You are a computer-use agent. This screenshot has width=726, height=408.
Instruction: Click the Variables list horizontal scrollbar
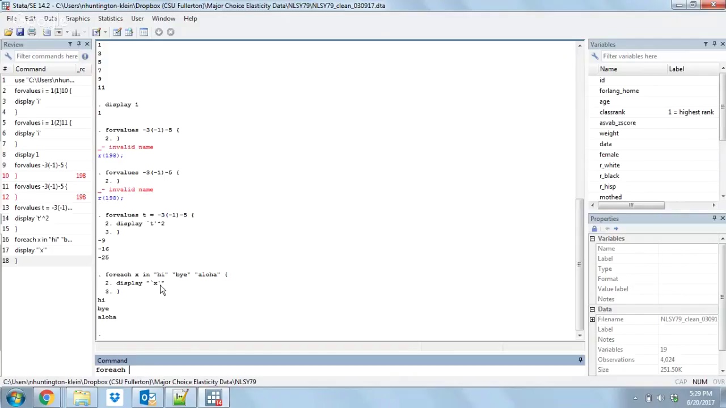click(x=631, y=205)
